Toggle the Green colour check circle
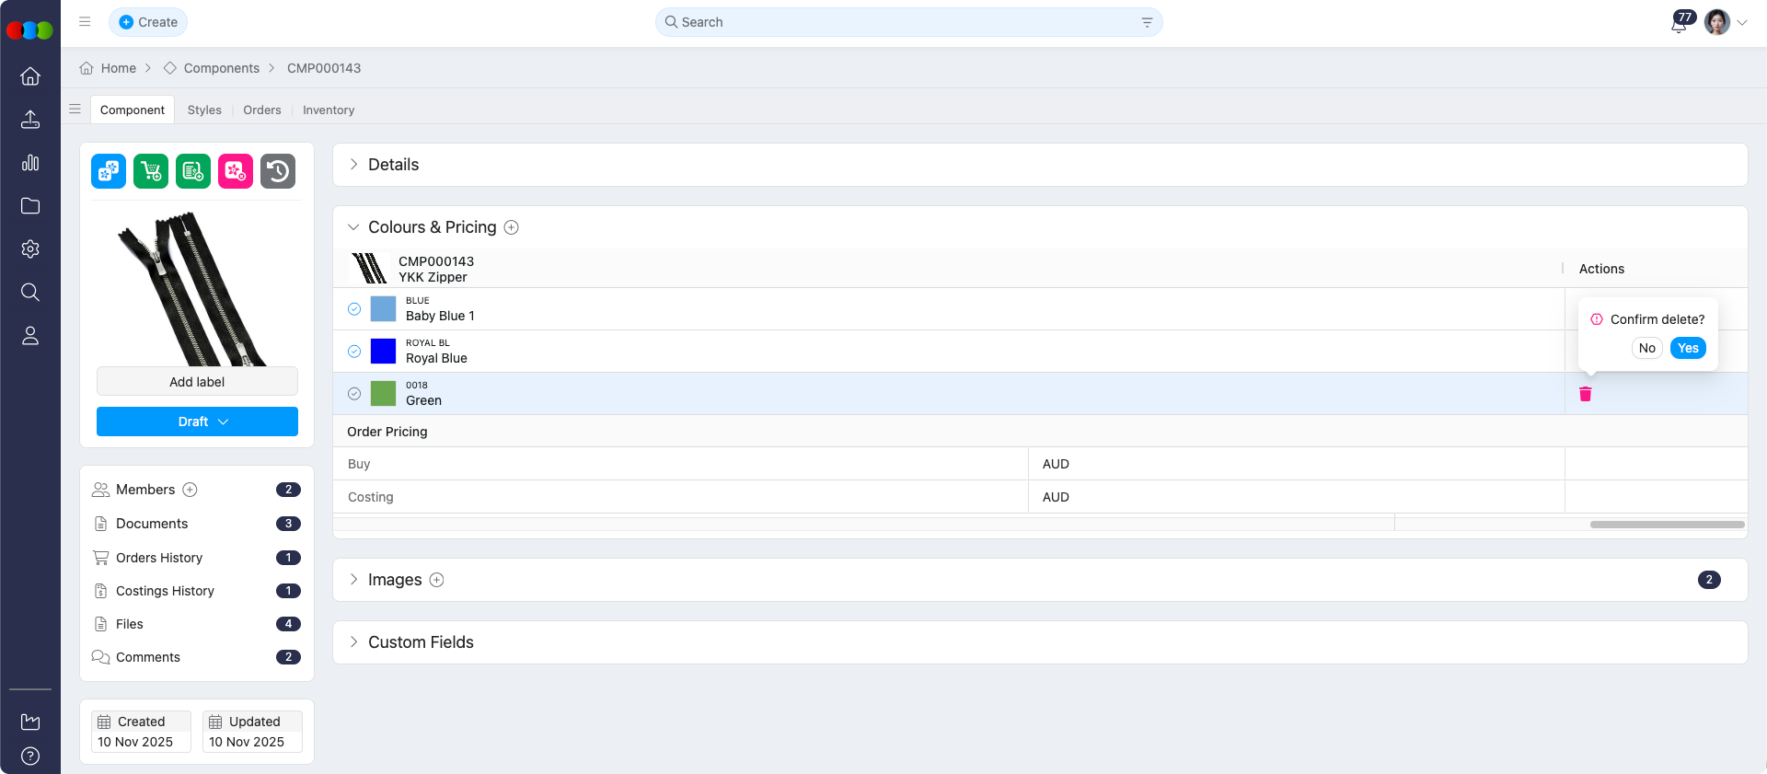The width and height of the screenshot is (1767, 774). 354,394
